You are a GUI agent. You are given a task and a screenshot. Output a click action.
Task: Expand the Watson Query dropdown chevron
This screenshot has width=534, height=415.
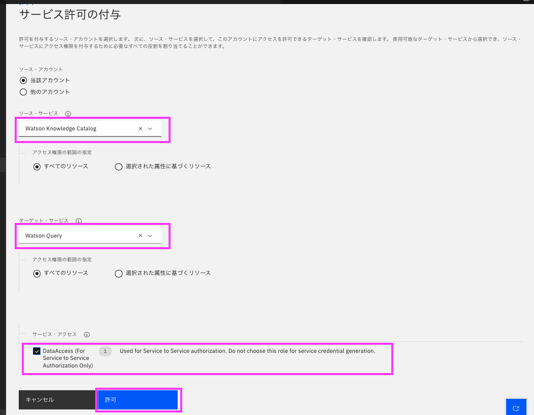(x=150, y=236)
